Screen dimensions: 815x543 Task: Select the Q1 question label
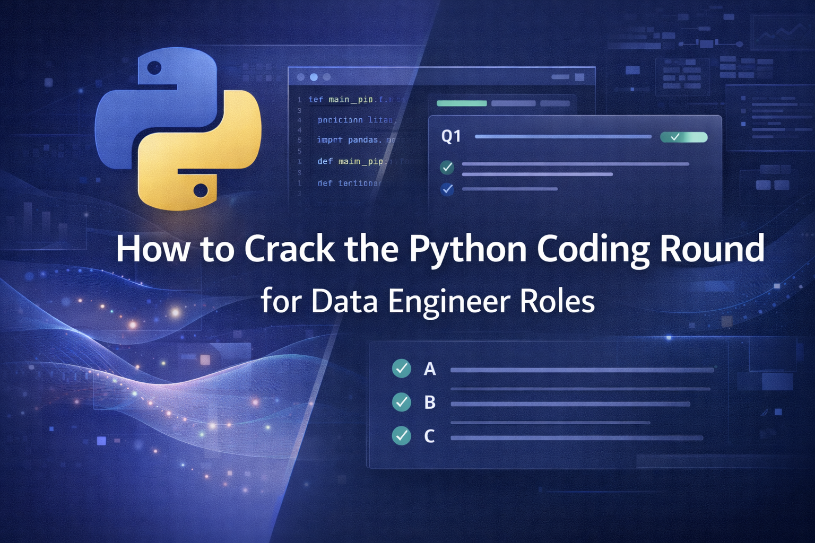(451, 137)
